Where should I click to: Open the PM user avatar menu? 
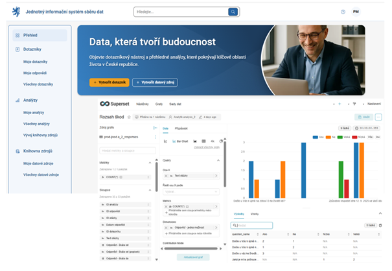(356, 12)
